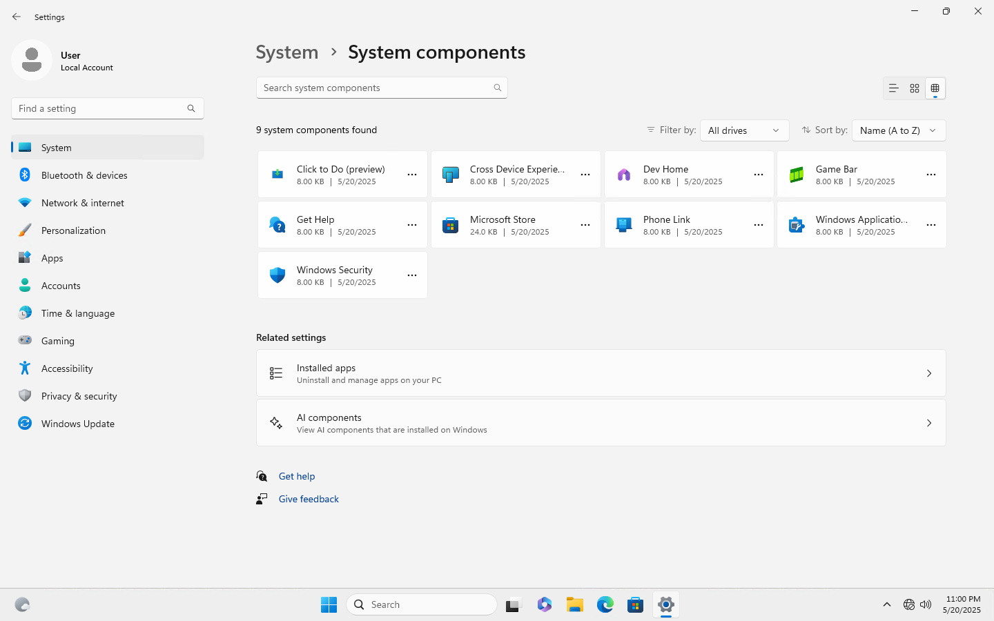Open Accessibility settings category

(108, 368)
